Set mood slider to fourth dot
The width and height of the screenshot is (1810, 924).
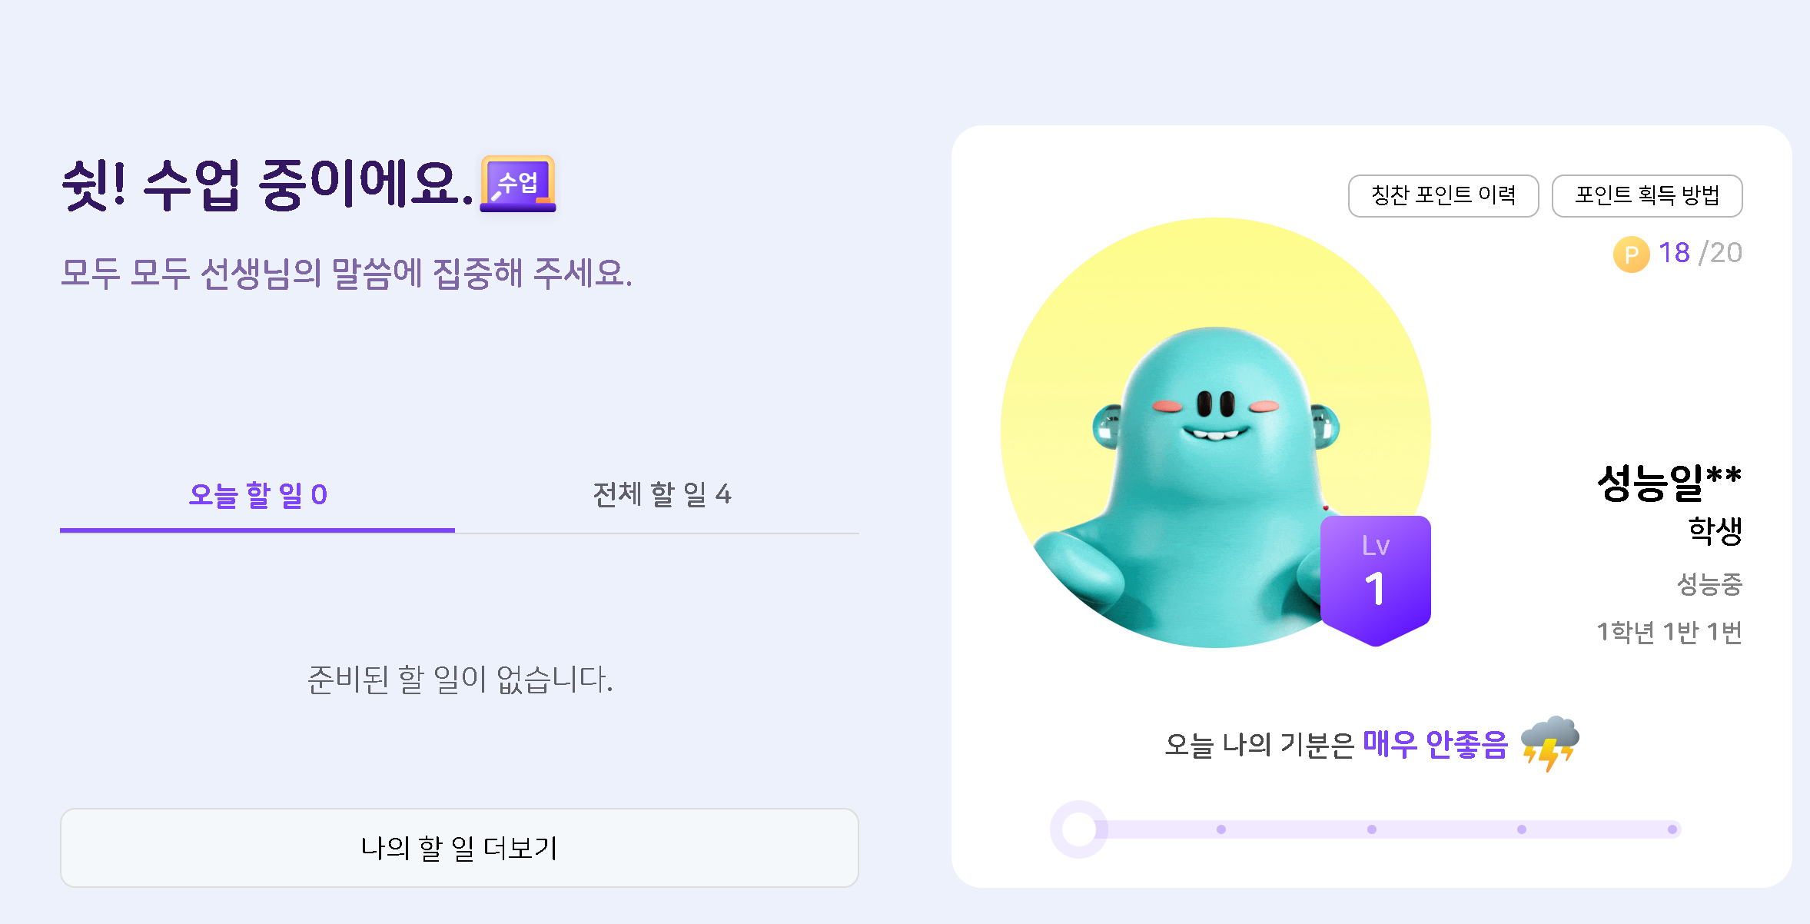[1522, 829]
